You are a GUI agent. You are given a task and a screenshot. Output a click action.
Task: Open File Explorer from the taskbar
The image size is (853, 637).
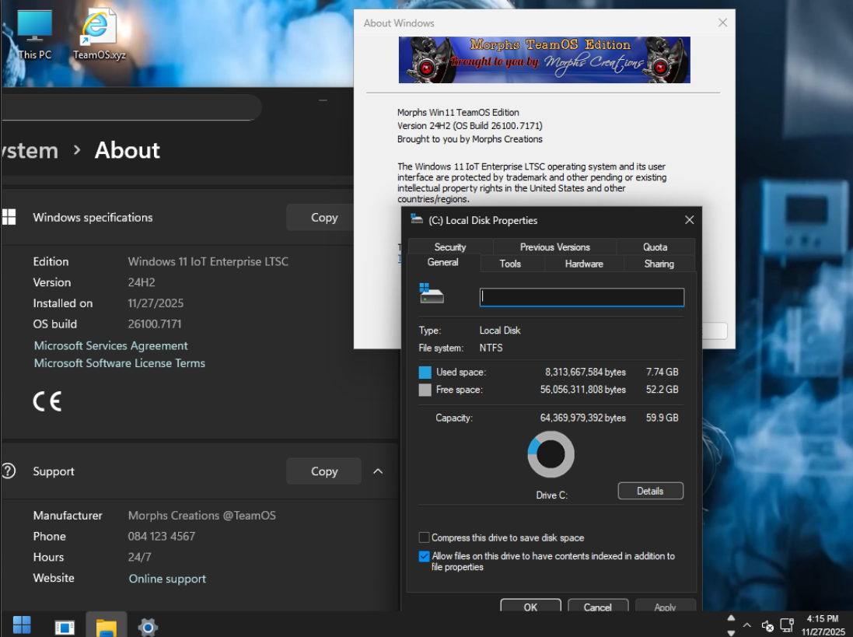point(106,625)
